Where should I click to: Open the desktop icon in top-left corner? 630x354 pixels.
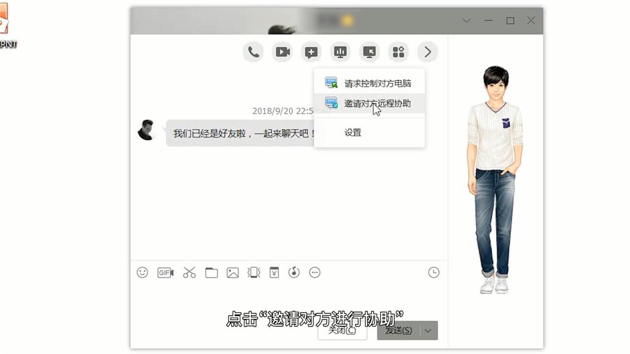point(6,26)
